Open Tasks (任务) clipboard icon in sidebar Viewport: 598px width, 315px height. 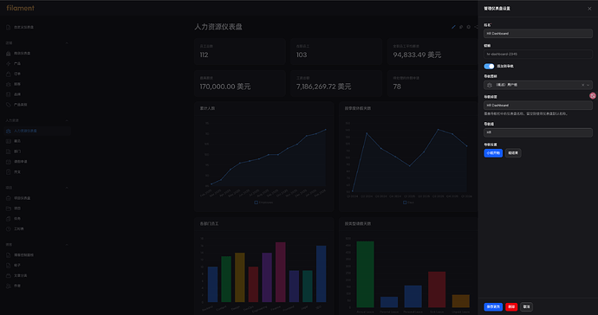[9, 219]
